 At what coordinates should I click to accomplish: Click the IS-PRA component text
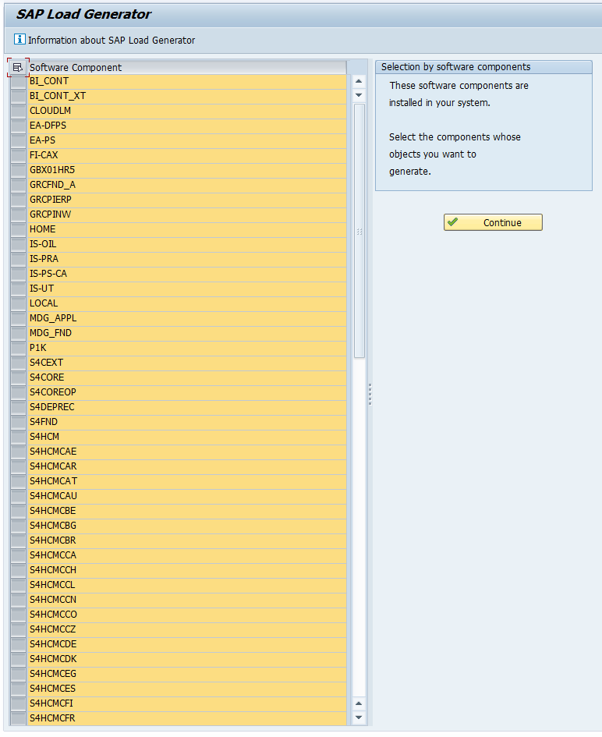tap(44, 259)
